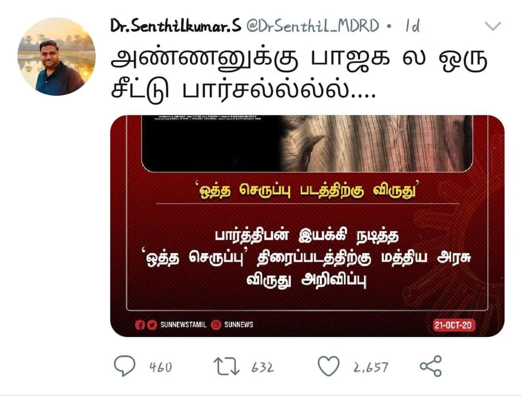Click the yellow headline in news card
The image size is (522, 397).
tap(307, 190)
